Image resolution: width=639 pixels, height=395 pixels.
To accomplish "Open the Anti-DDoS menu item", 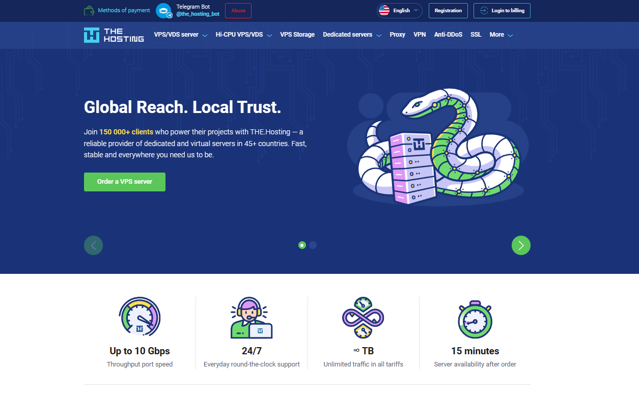I will click(x=448, y=34).
